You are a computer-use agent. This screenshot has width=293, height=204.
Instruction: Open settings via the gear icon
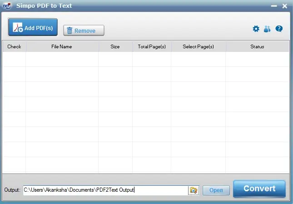click(256, 29)
